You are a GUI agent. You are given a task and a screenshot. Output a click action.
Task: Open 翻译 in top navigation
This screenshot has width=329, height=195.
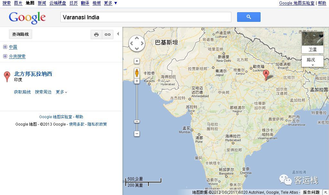pyautogui.click(x=85, y=3)
